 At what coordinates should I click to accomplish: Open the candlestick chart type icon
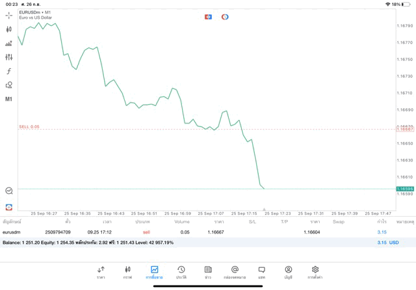coord(9,29)
